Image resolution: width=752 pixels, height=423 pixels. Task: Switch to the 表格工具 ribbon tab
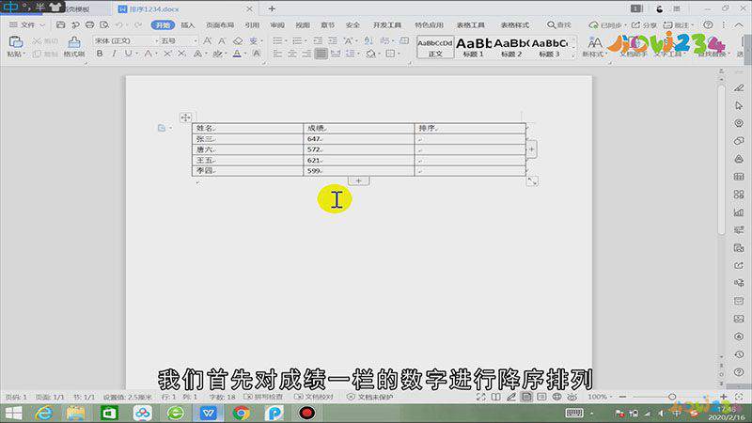(471, 25)
